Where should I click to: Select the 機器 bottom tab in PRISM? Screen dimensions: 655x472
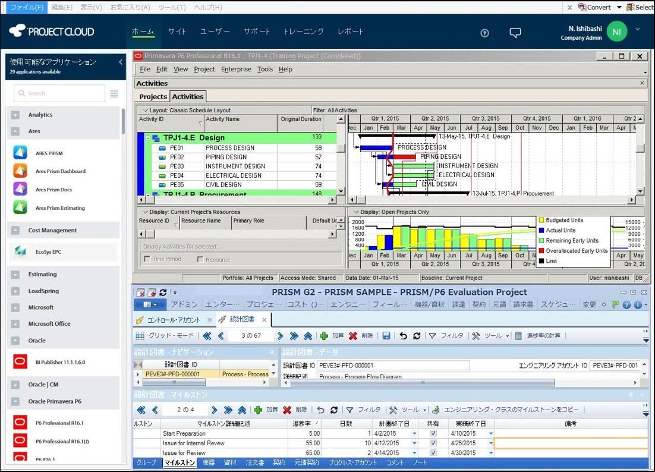pos(209,462)
